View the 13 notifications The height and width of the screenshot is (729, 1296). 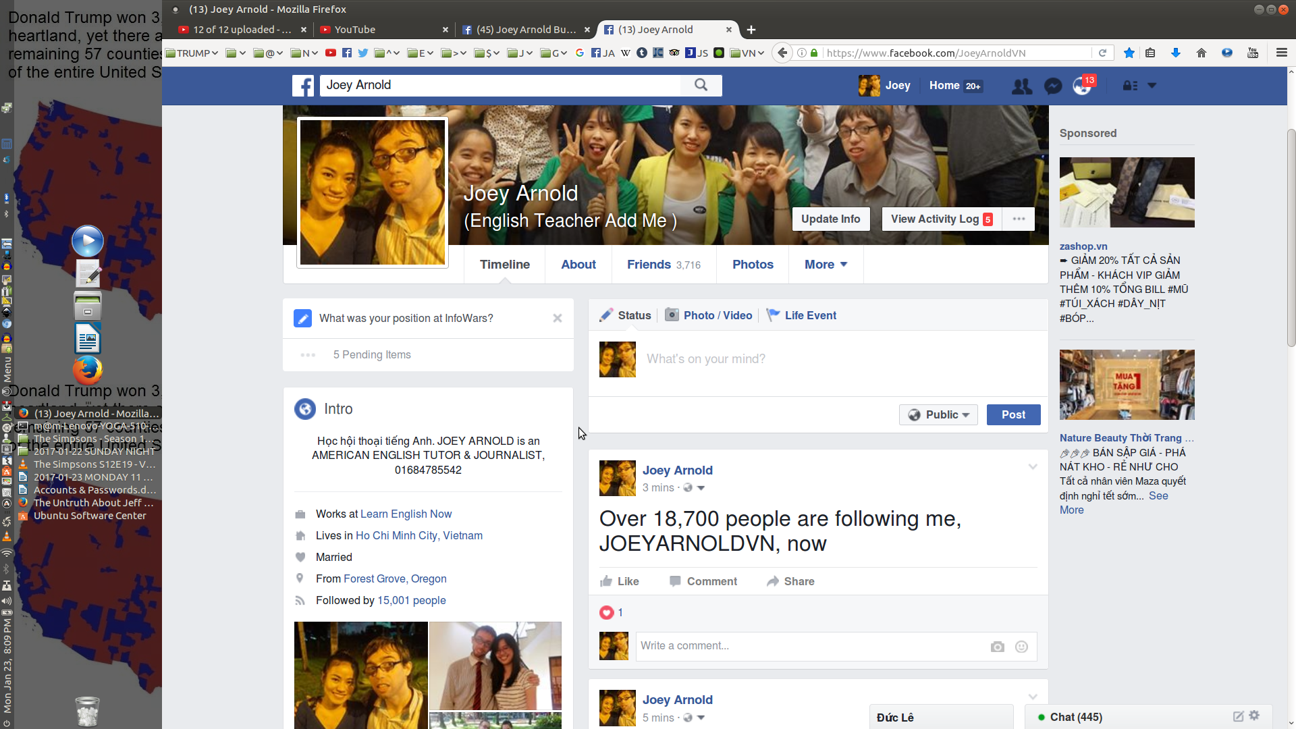pos(1082,87)
